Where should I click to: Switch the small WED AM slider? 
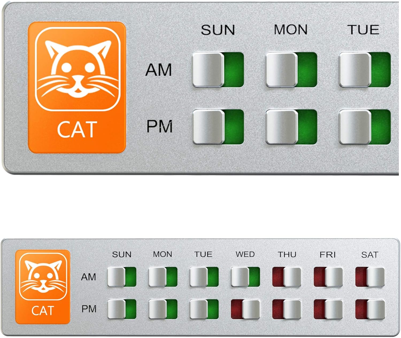click(x=245, y=277)
